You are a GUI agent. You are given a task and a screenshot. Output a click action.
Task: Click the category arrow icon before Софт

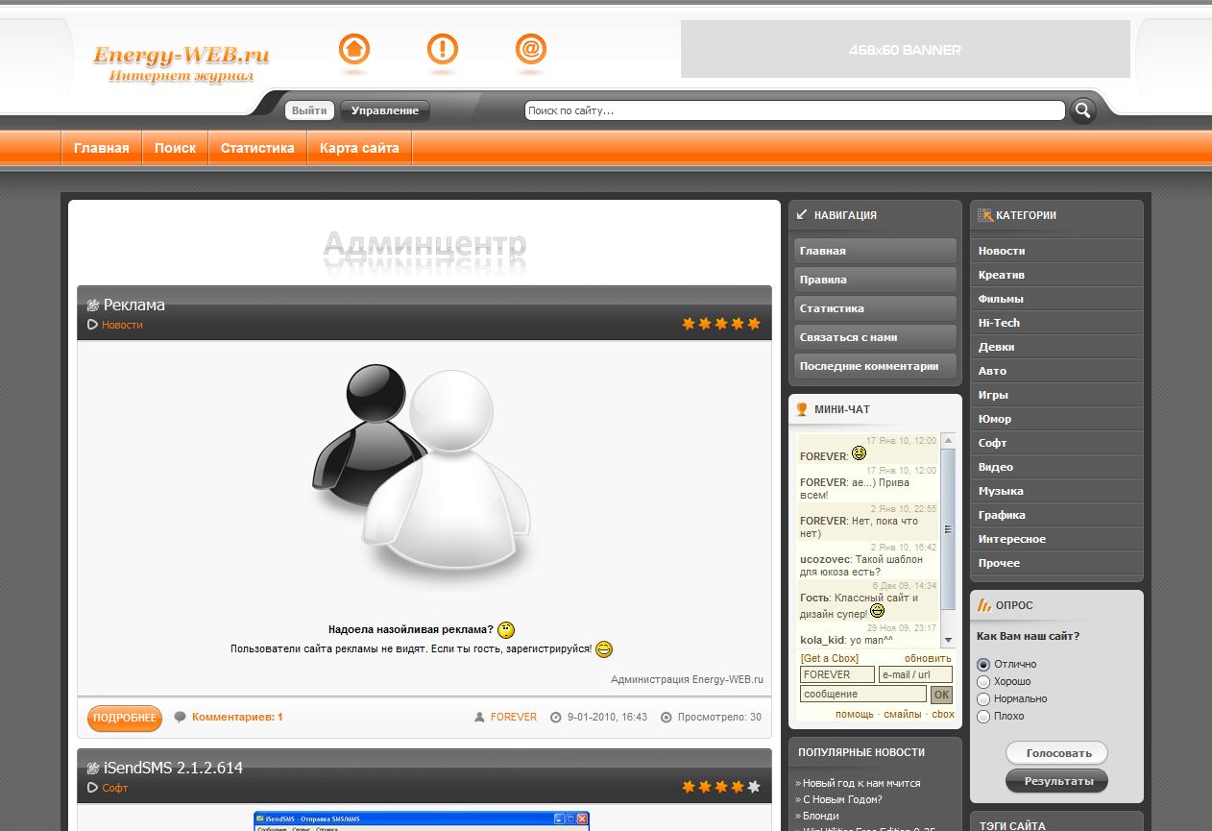coord(93,788)
